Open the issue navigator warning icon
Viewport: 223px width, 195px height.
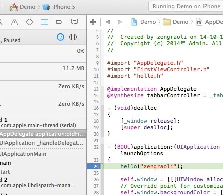[14, 22]
